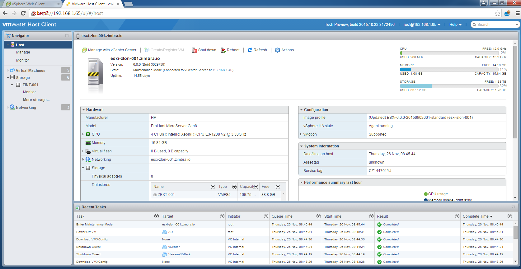Collapse Performance summary last hour panel

(301, 183)
